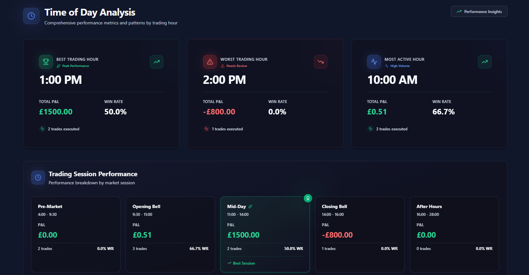529x275 pixels.
Task: Click the Trading Session Performance heading
Action: click(93, 174)
